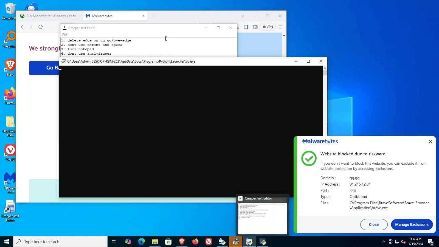This screenshot has width=439, height=247.
Task: Click the 'dont use antiviruses' line
Action: 86,54
